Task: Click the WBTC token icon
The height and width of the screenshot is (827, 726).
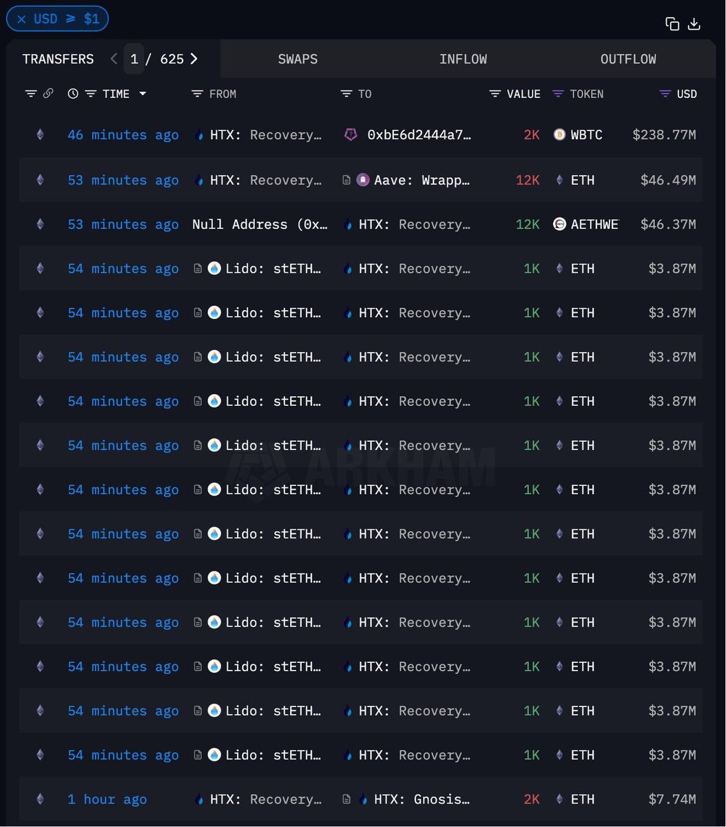Action: pyautogui.click(x=559, y=135)
